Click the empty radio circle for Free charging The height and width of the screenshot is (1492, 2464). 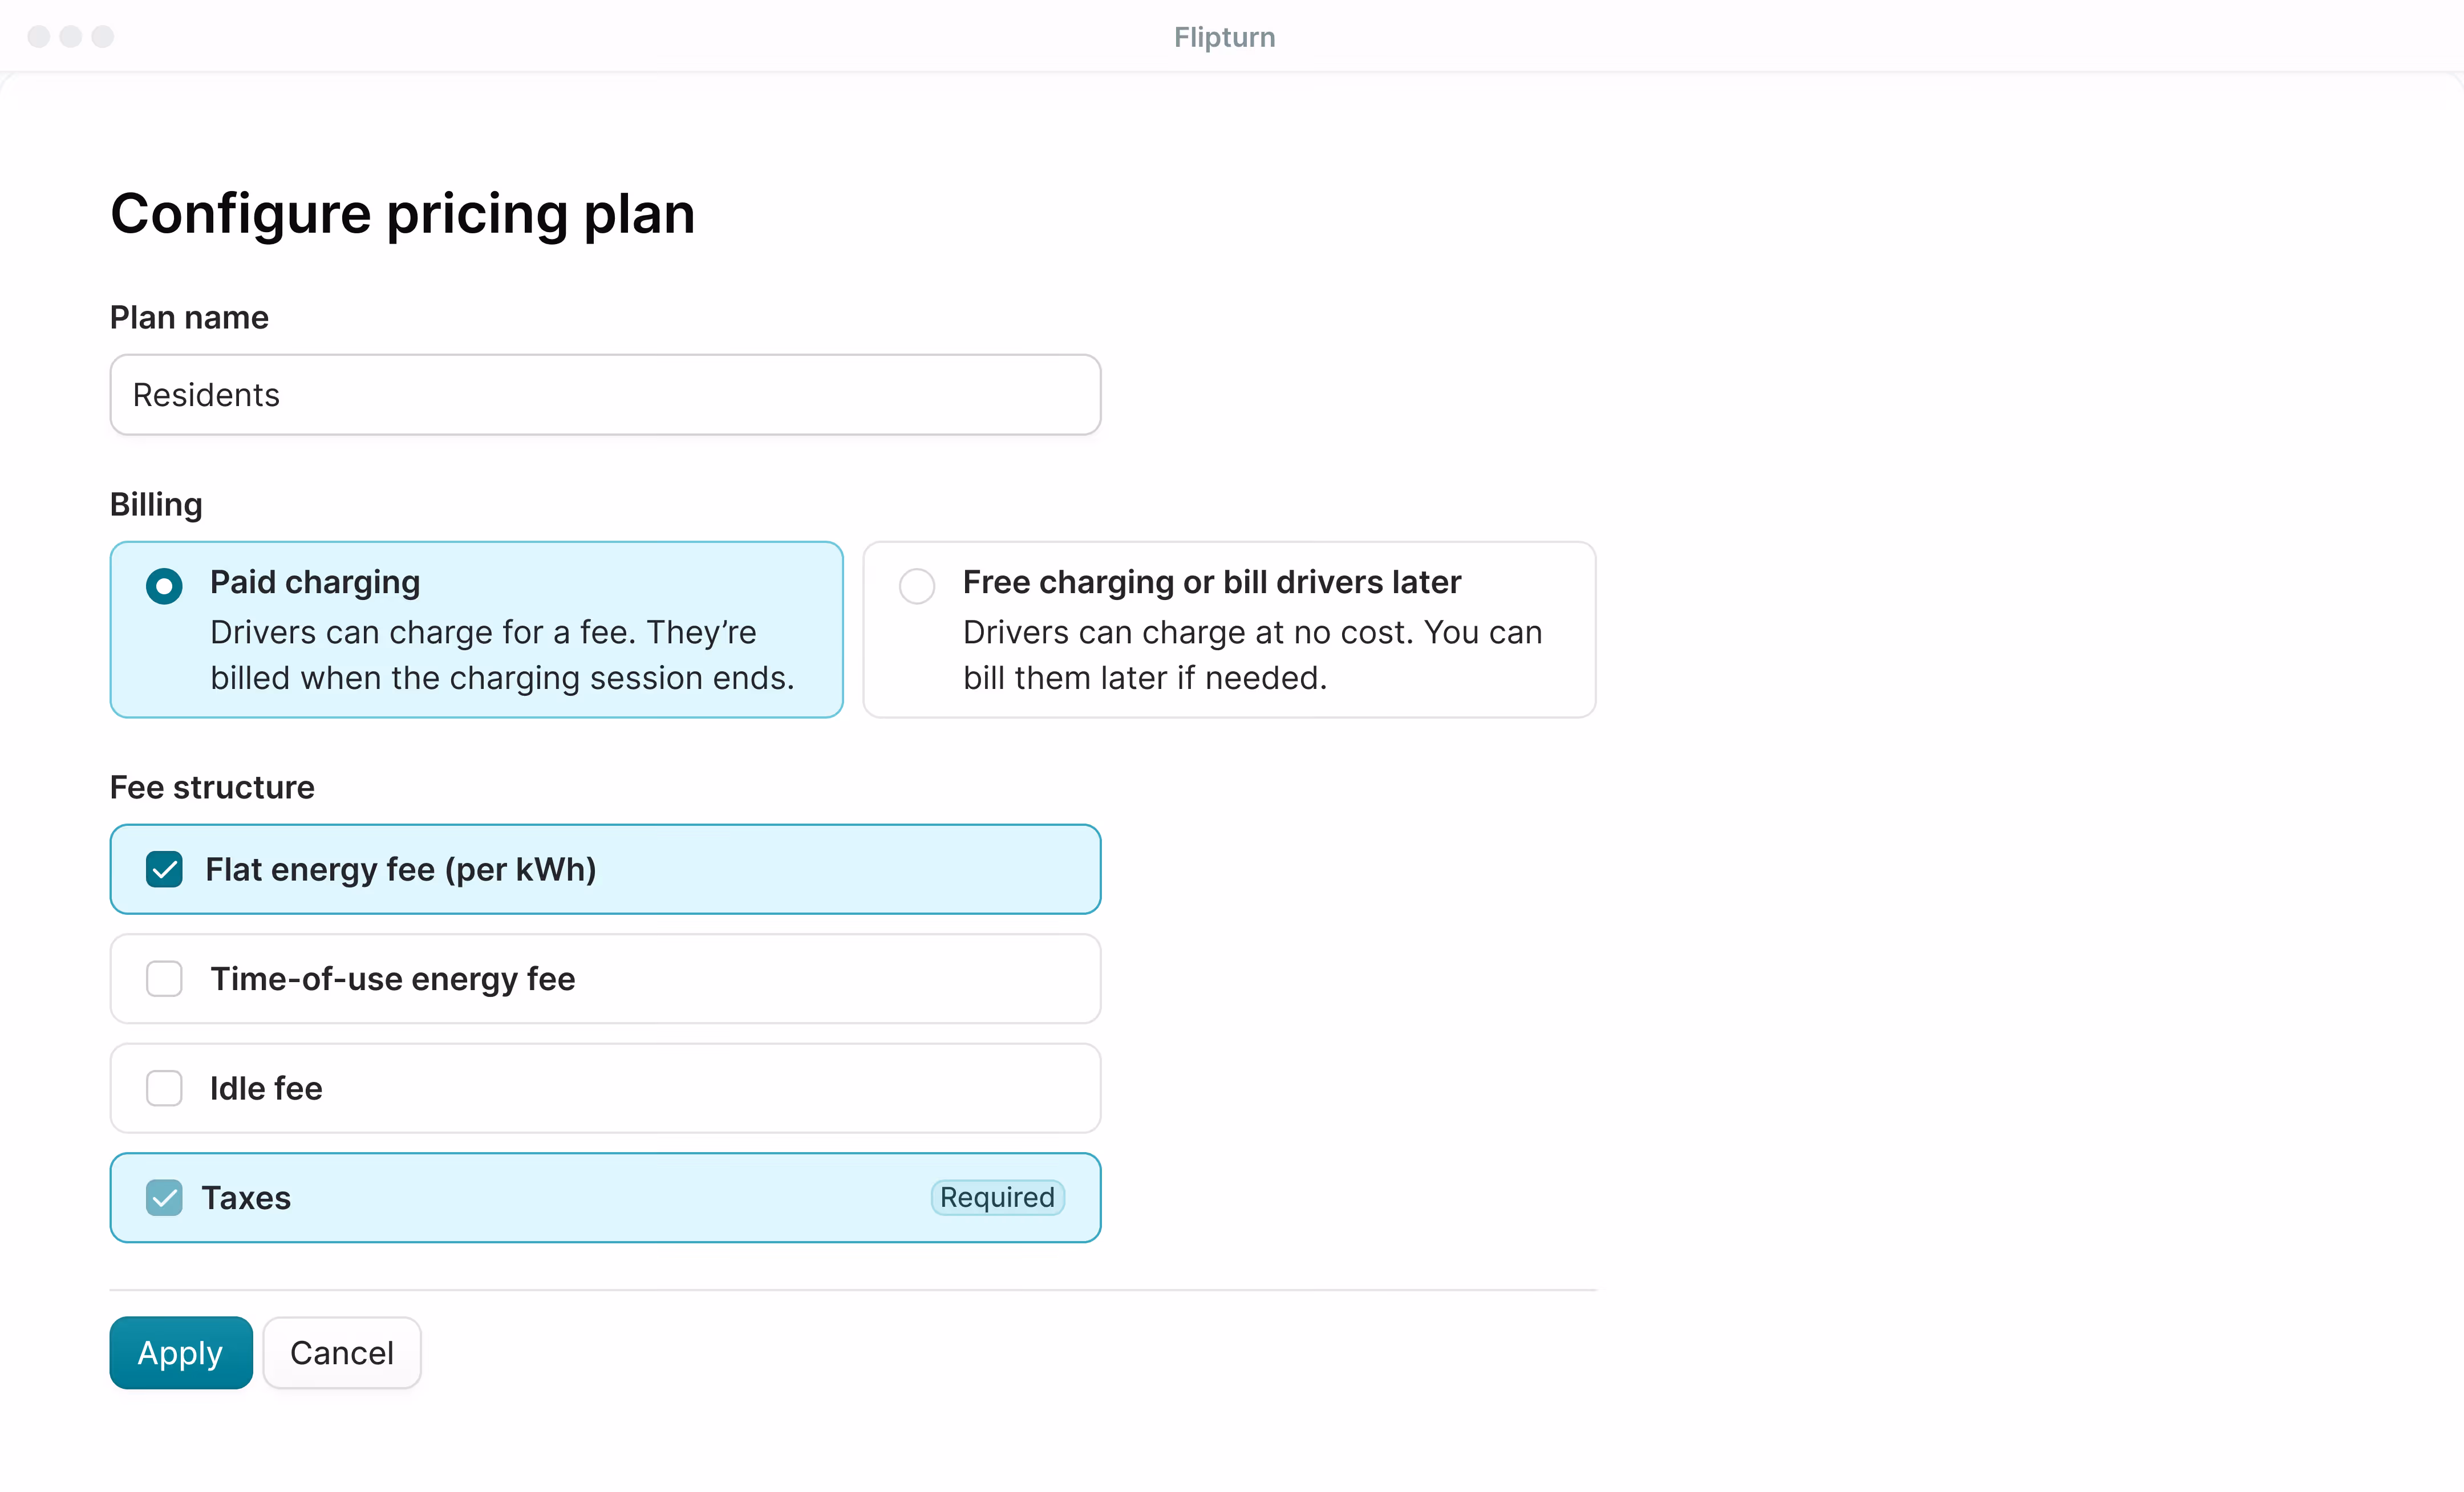click(x=916, y=586)
